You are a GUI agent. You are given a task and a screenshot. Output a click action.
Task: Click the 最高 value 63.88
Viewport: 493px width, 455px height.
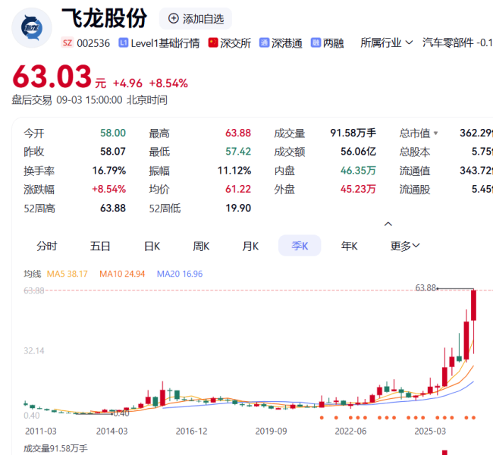point(238,133)
